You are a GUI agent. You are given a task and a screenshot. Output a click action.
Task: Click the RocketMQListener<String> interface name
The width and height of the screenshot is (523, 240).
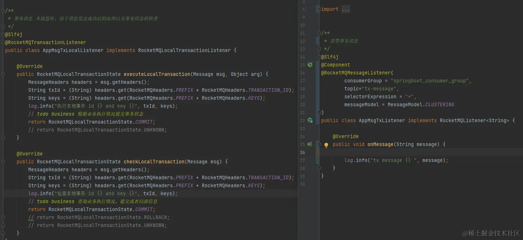[x=475, y=120]
